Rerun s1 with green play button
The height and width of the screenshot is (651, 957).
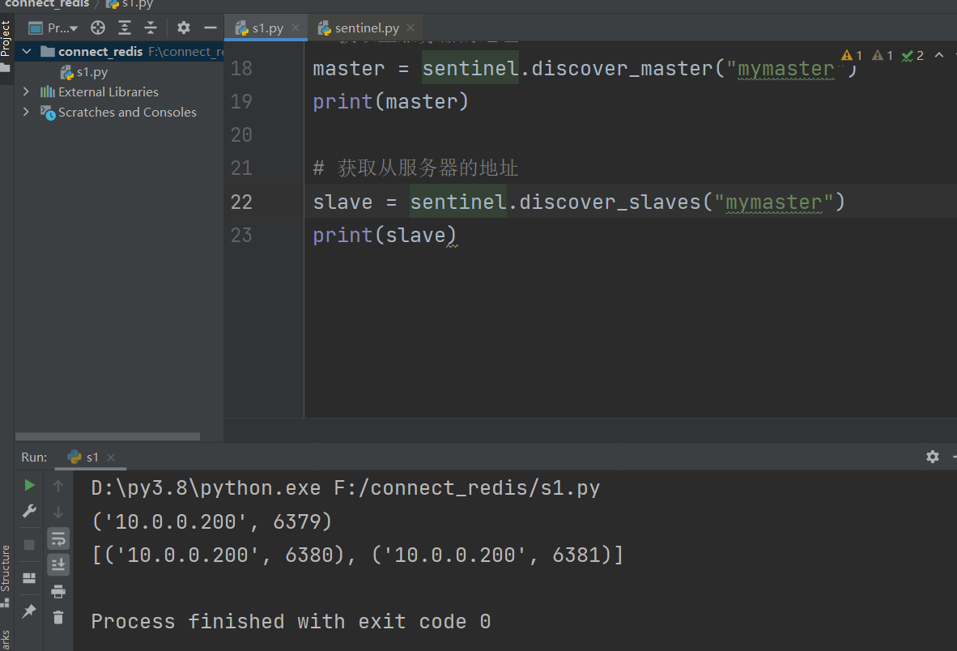28,485
